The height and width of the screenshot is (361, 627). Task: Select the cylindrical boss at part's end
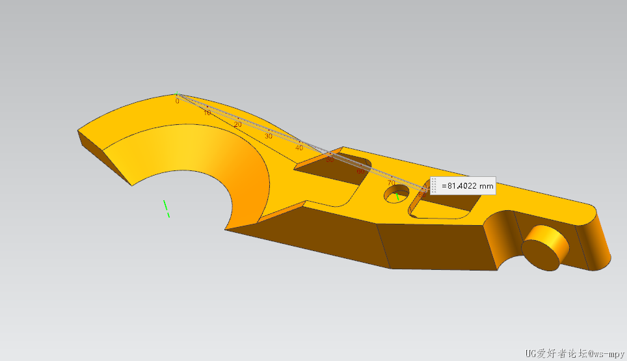(546, 248)
